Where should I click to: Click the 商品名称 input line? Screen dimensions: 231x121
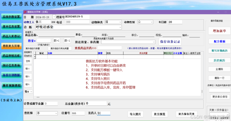click(x=57, y=35)
